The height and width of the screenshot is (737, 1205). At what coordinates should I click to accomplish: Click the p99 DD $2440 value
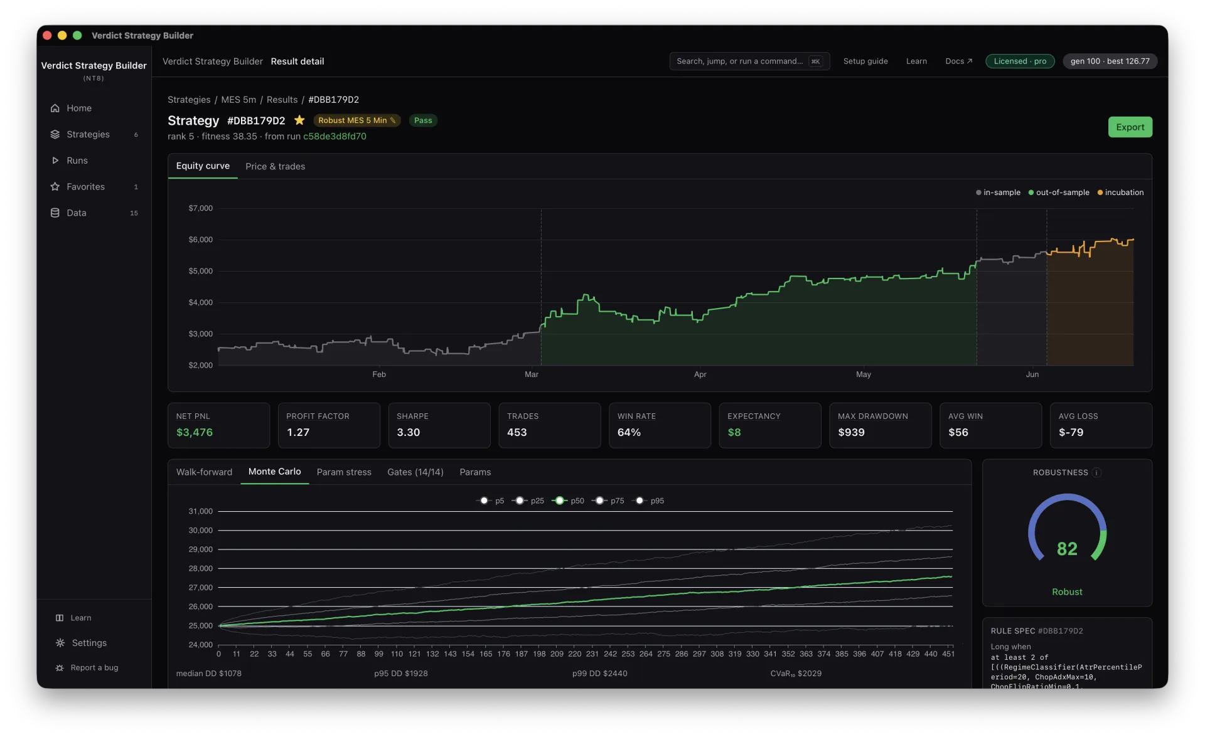coord(599,674)
